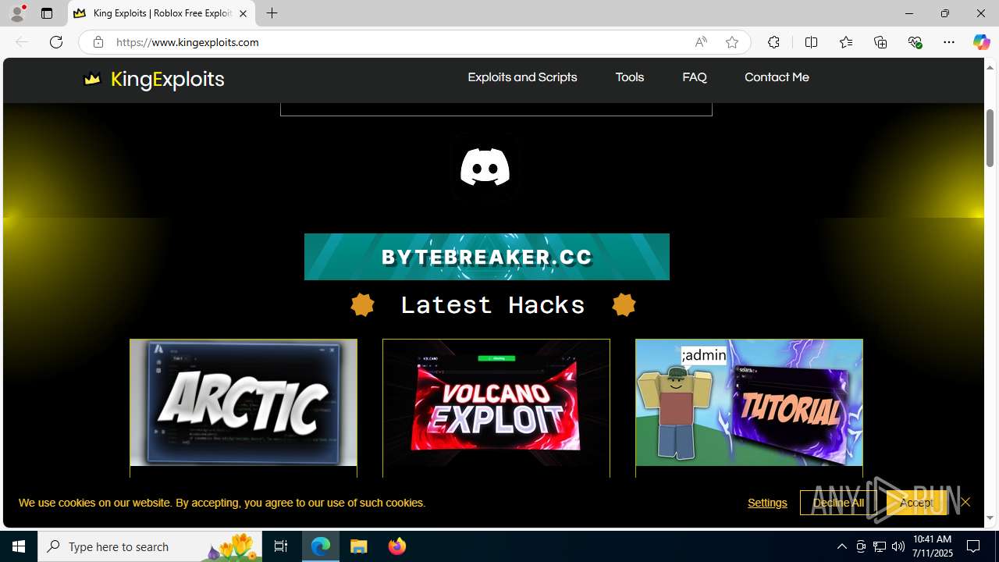Accept the website cookies
The image size is (999, 562).
pyautogui.click(x=916, y=503)
